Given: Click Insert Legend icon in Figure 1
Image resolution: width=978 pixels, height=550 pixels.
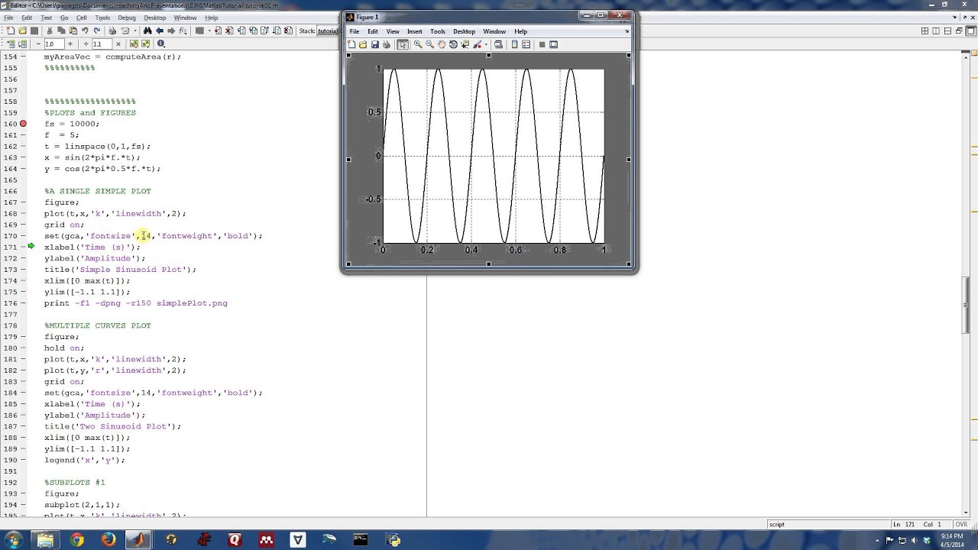Looking at the screenshot, I should click(x=526, y=44).
